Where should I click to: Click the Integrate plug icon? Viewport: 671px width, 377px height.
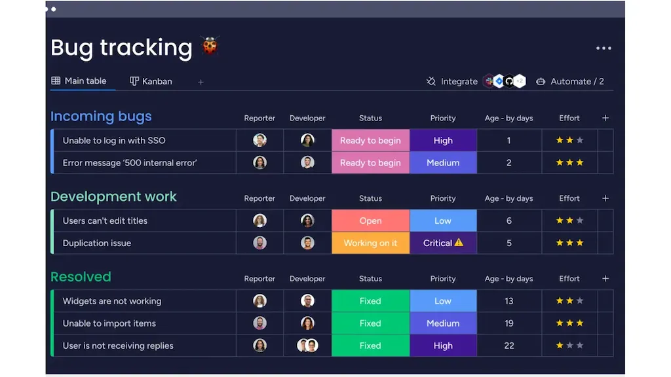(x=431, y=81)
